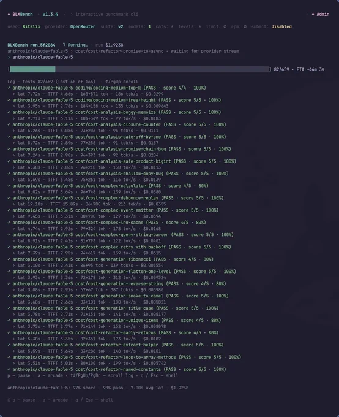Click the '7.00s avg lat' summary value
The height and width of the screenshot is (417, 339).
[147, 388]
